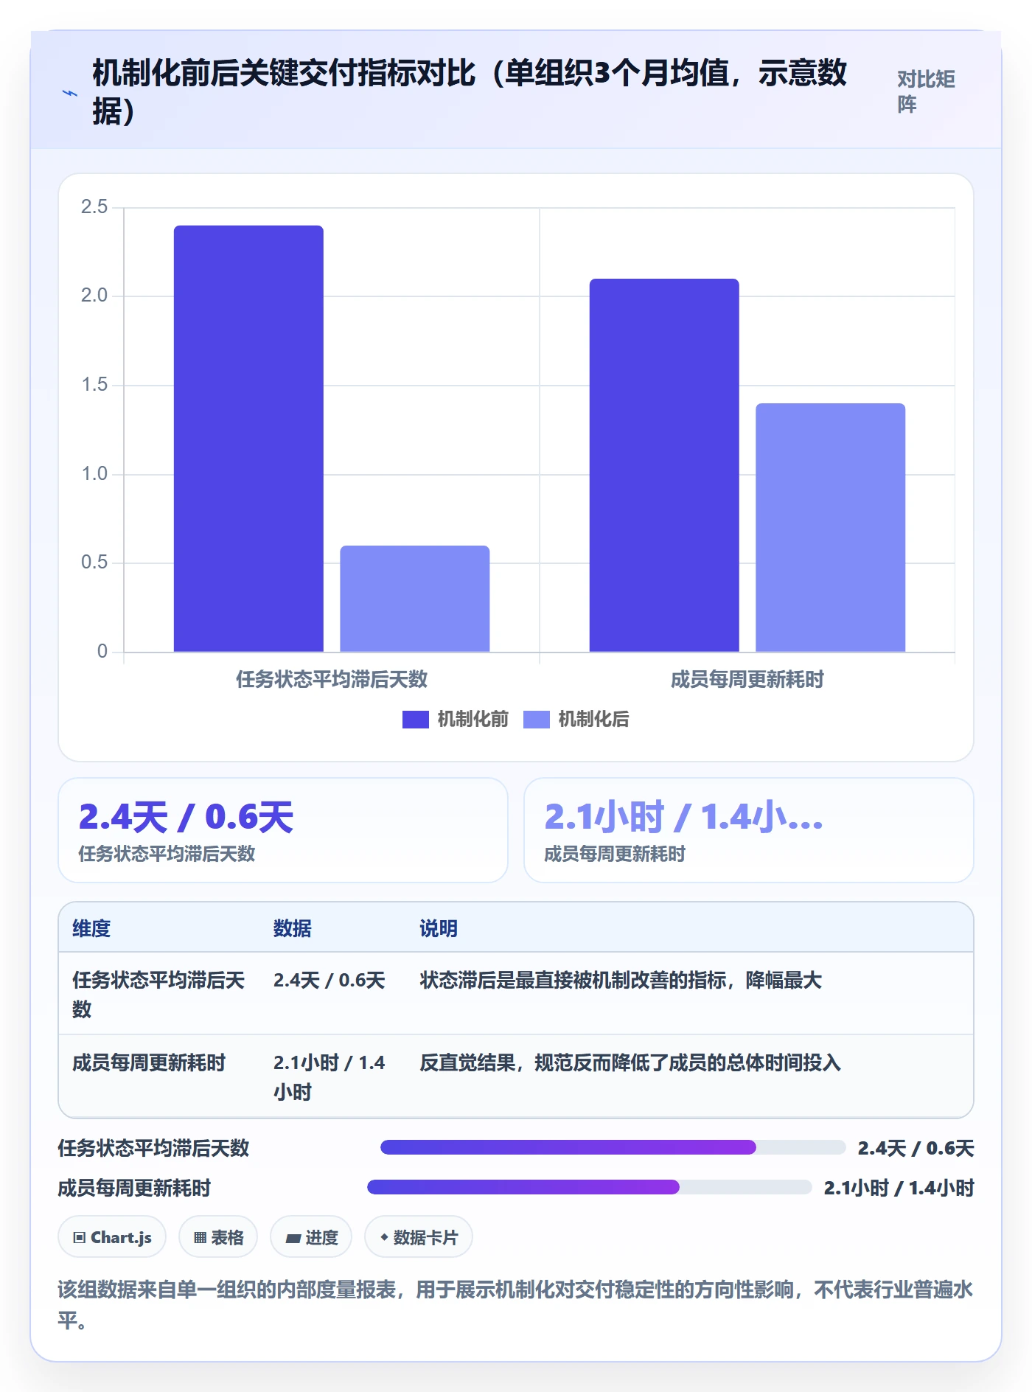Click chart x-axis label 成员每周更新耗时
The image size is (1032, 1392).
pos(747,679)
